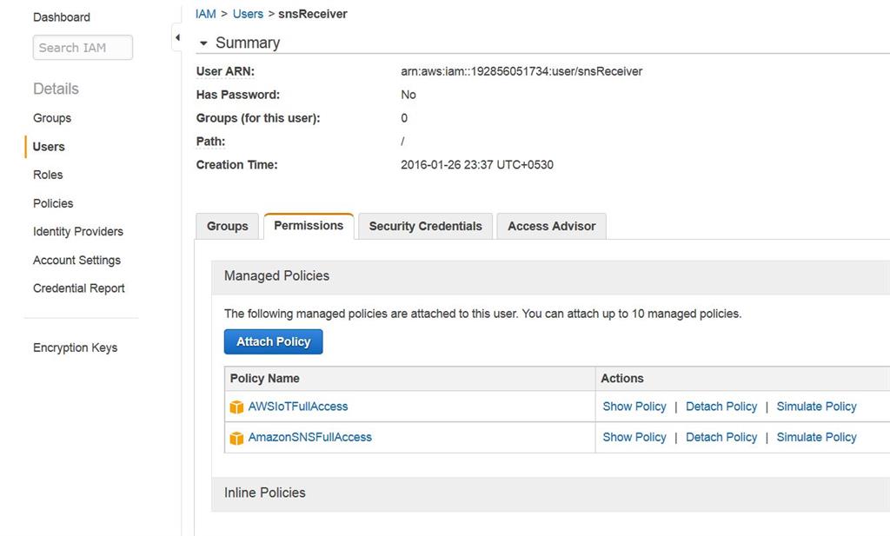Collapse the Summary section triangle

[x=203, y=43]
